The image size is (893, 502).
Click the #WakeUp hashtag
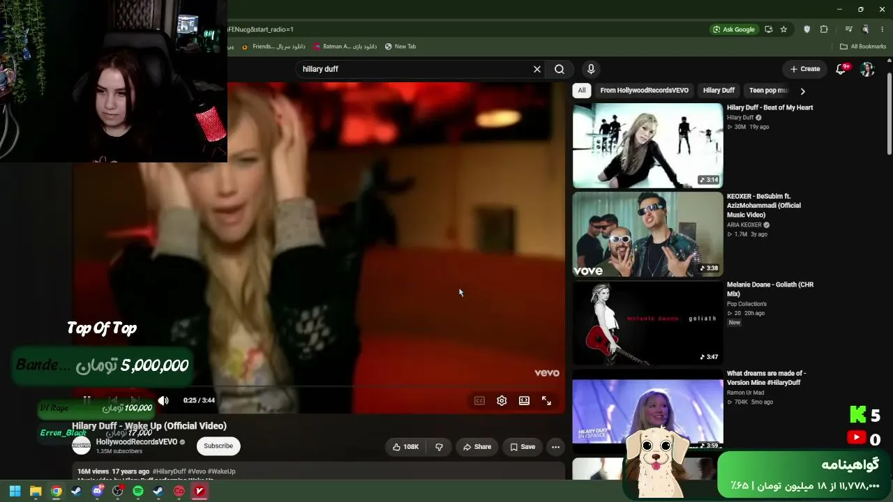(x=221, y=471)
